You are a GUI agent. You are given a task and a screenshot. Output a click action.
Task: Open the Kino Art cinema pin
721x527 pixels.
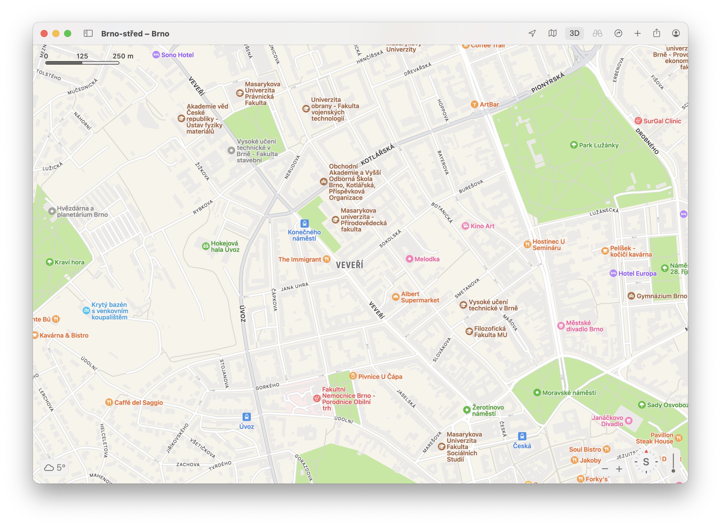tap(465, 226)
